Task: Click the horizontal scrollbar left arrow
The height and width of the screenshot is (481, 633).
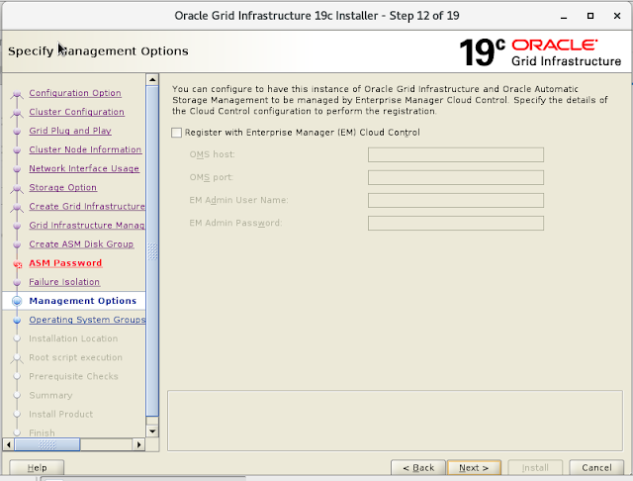Action: coord(9,444)
